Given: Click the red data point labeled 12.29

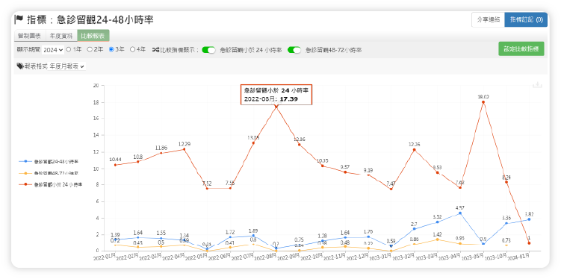Looking at the screenshot, I should (x=185, y=149).
